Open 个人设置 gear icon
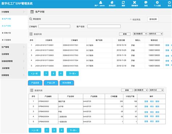Viewport: 172px width, 134px height. (x=157, y=3)
